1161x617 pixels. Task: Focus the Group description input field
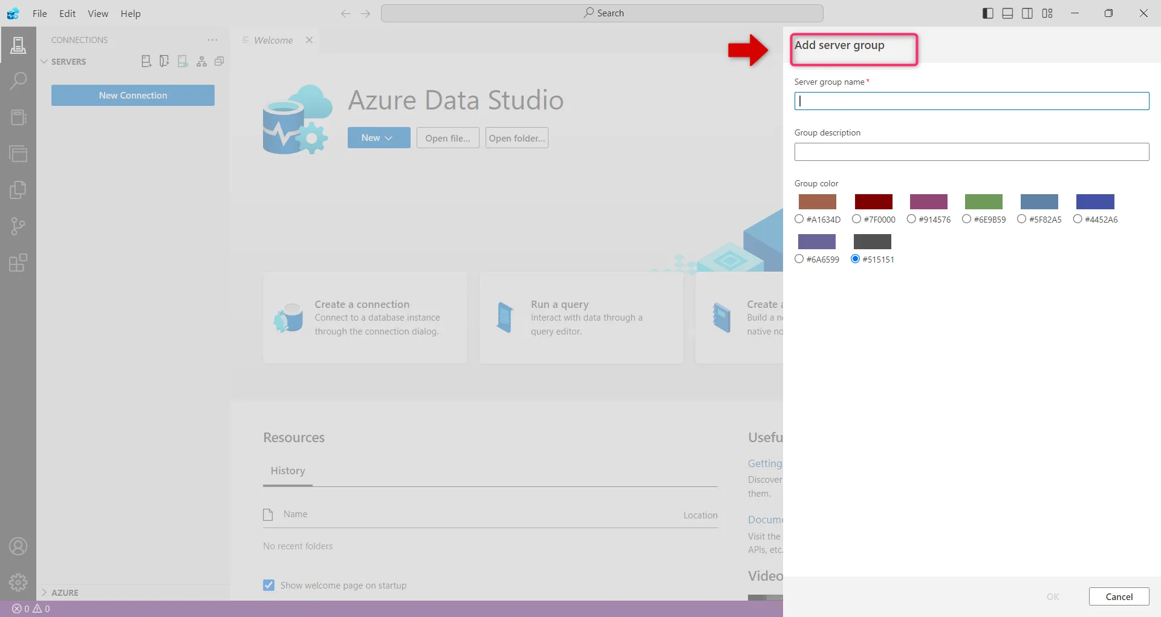point(972,152)
